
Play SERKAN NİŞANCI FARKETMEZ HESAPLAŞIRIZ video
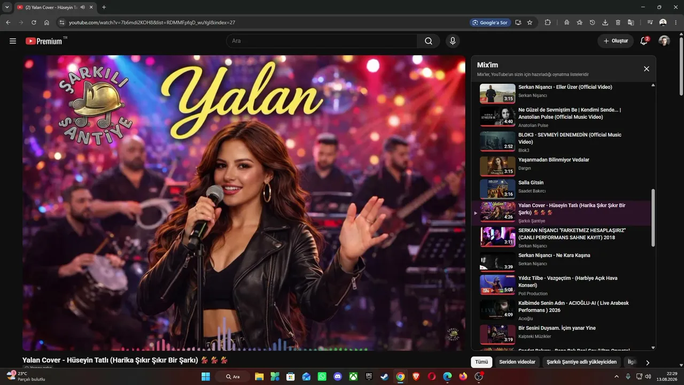[x=561, y=237]
